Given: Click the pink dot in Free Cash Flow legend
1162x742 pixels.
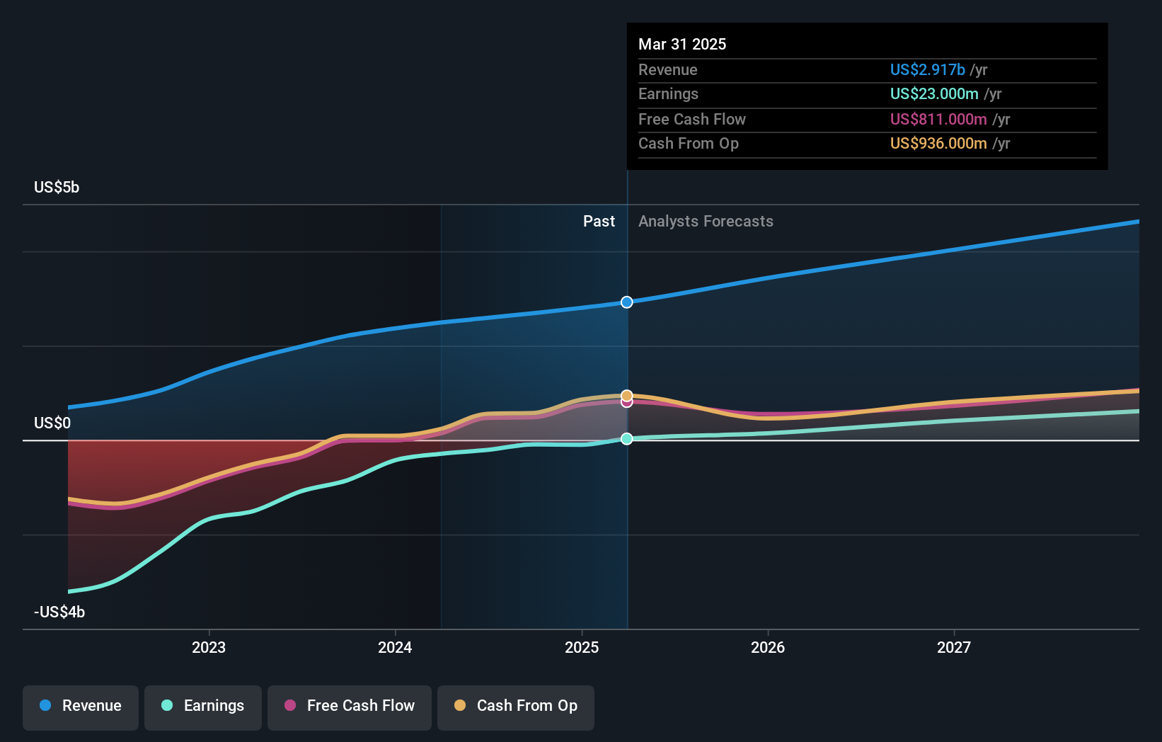Looking at the screenshot, I should click(x=290, y=705).
